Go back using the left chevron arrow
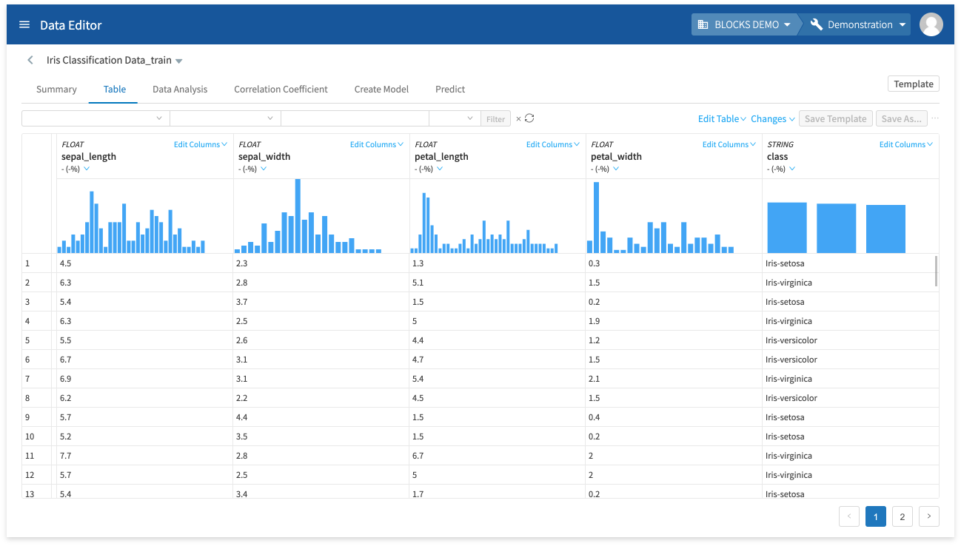The image size is (961, 546). pos(30,60)
